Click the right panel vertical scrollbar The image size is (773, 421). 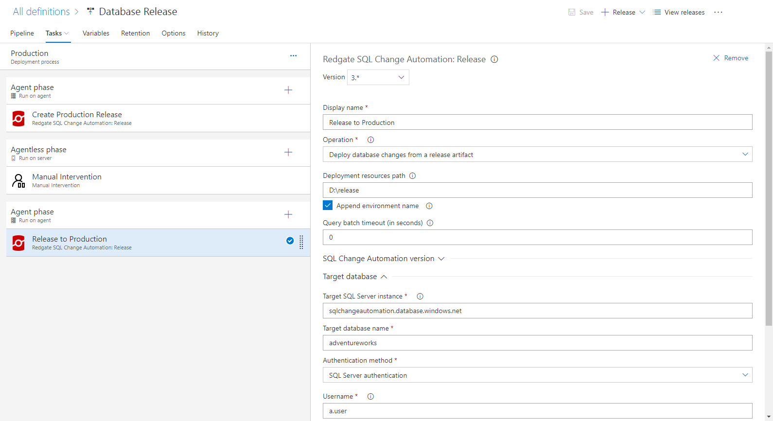click(x=769, y=189)
